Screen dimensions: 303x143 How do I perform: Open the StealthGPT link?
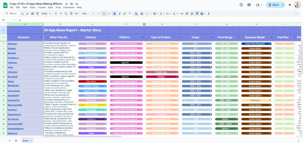click(x=13, y=96)
